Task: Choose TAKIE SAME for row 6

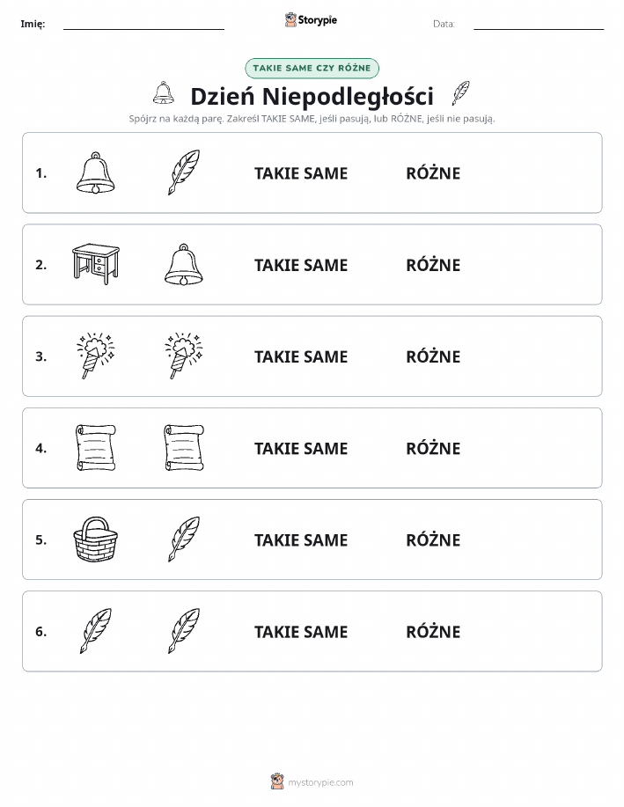Action: (x=301, y=632)
